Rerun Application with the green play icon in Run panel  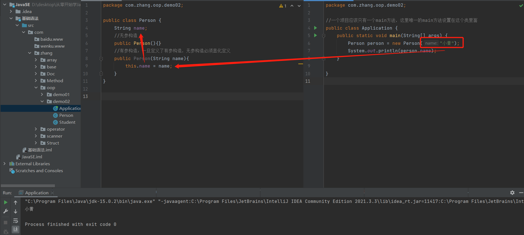click(x=6, y=202)
